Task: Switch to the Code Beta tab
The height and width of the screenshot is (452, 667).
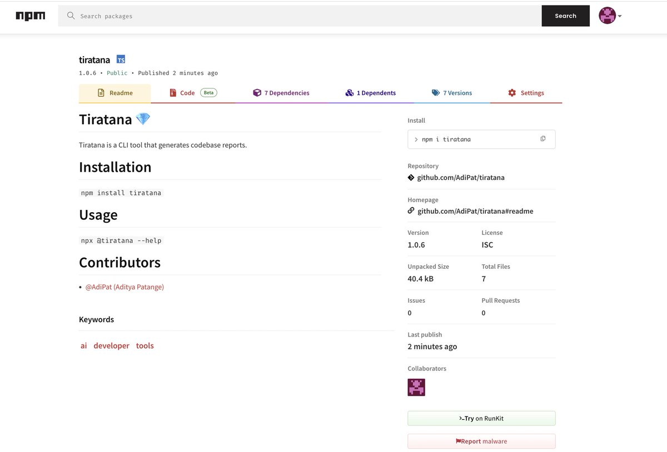Action: tap(193, 93)
